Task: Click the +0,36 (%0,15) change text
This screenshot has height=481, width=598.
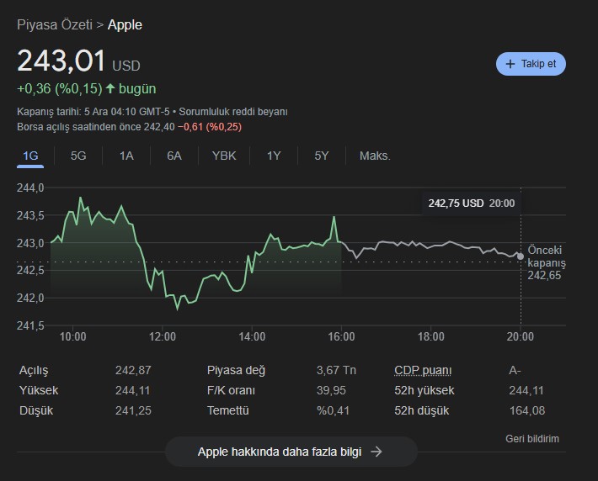Action: (60, 89)
